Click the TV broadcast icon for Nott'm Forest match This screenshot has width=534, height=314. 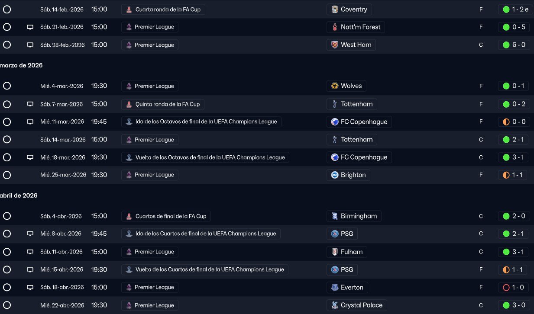[x=30, y=27]
